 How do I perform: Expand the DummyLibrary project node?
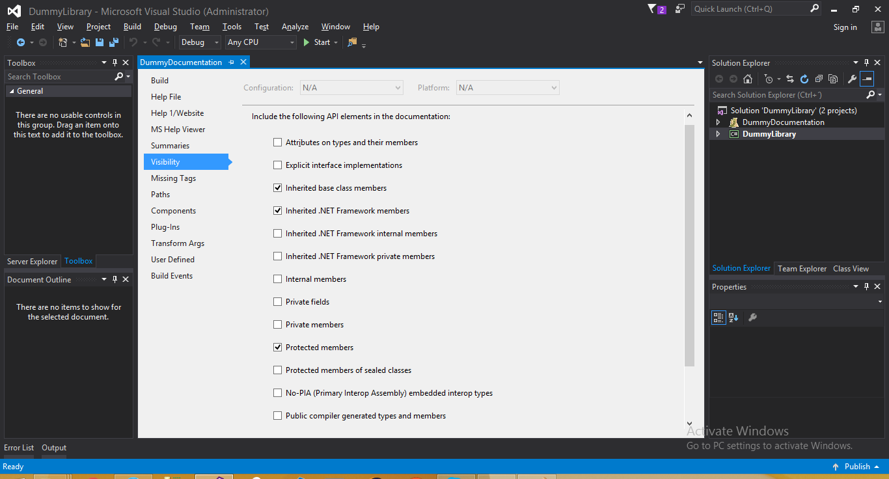coord(718,134)
